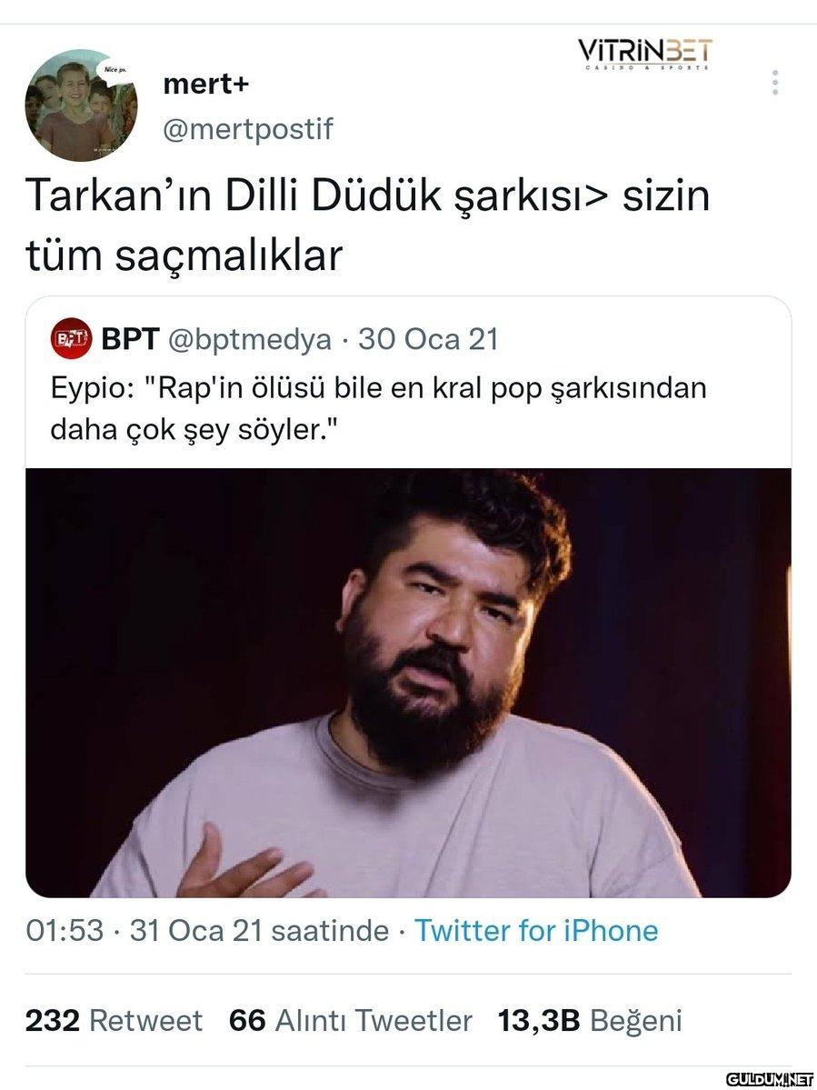View the 66 Alıntı Tweetler list
This screenshot has height=1090, width=817.
(x=350, y=1021)
